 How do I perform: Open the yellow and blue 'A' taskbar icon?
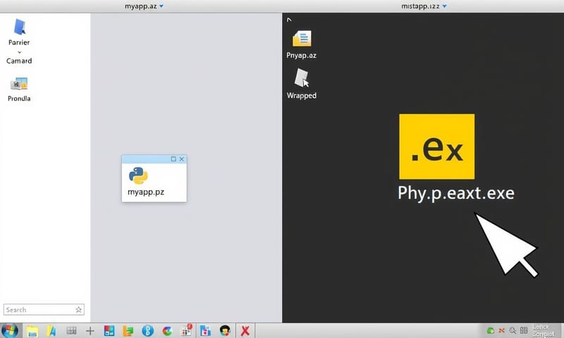(51, 330)
